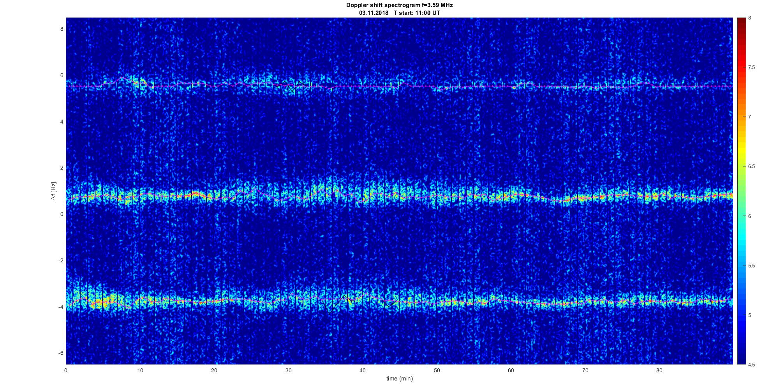Click the lower signal trace near -3.8 Hz
Image resolution: width=779 pixels, height=391 pixels.
(x=399, y=301)
